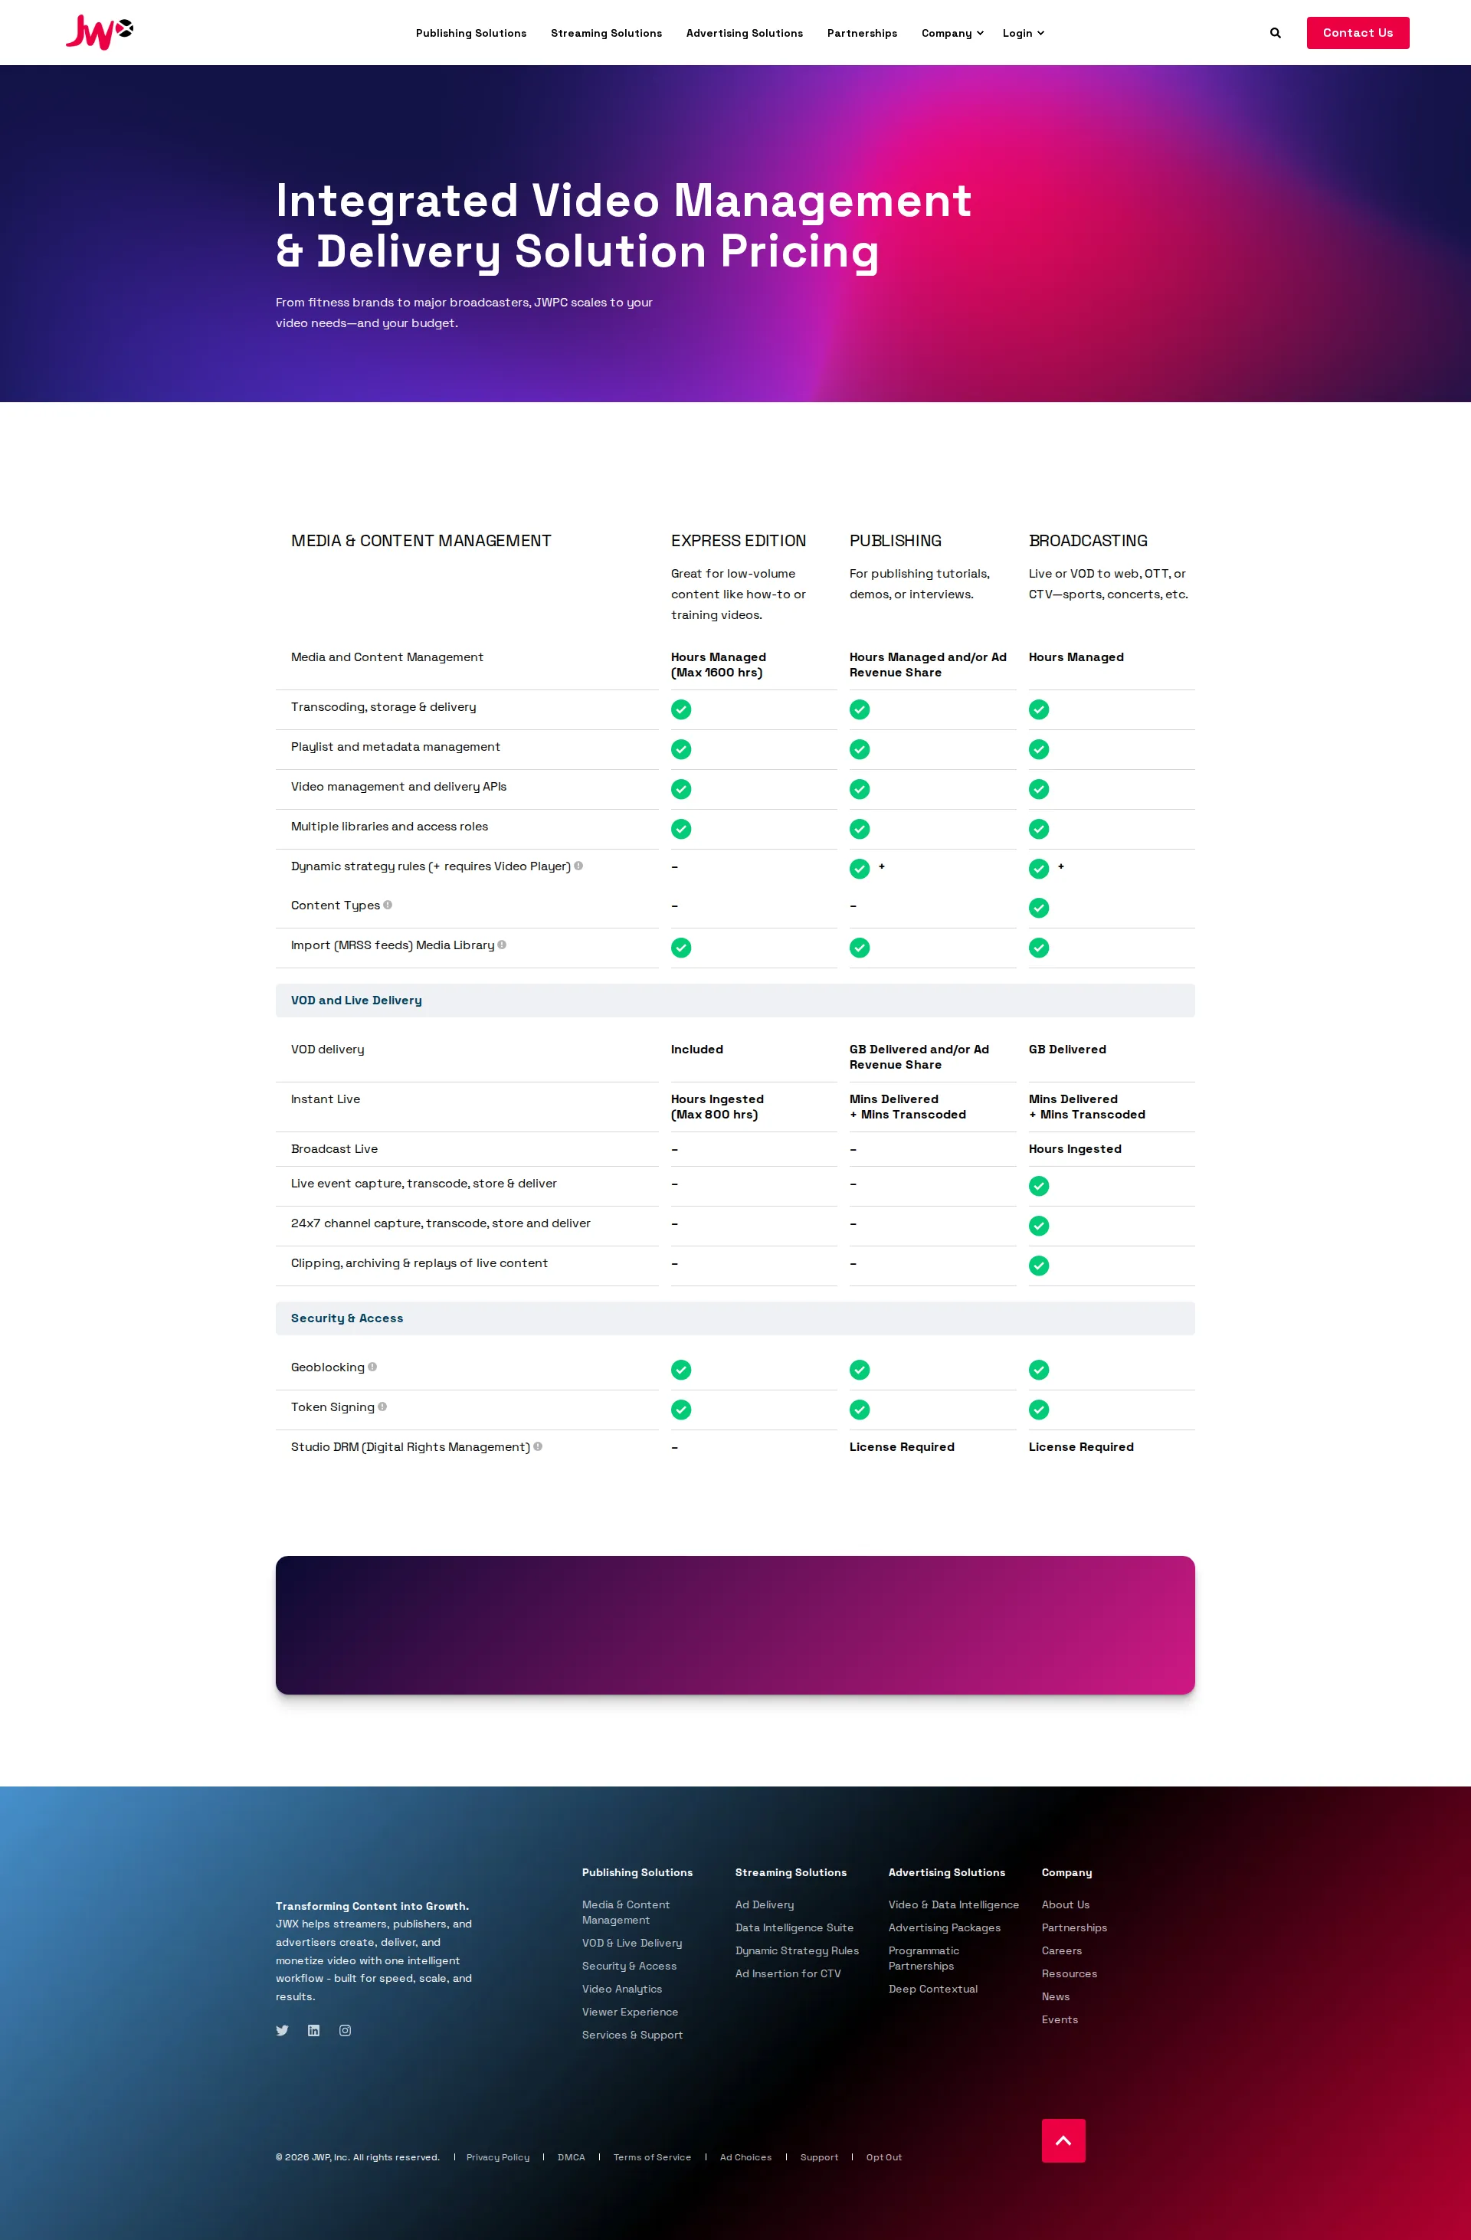Click the info icon next to Geoblocking

point(372,1367)
